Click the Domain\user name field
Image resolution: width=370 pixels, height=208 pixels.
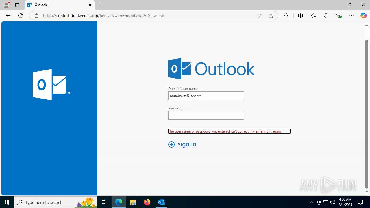(206, 96)
